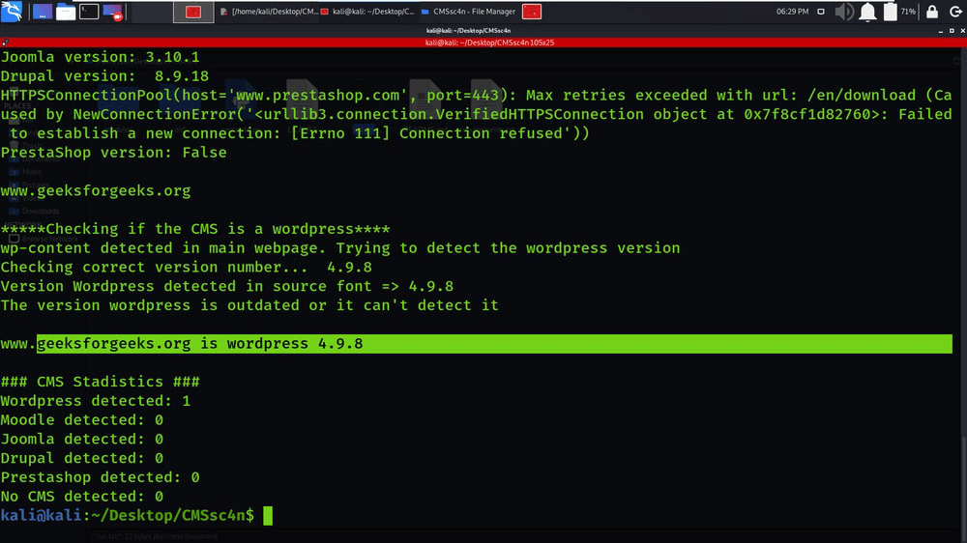
Task: Click the 'Wordpress detected: 1' line
Action: (96, 401)
